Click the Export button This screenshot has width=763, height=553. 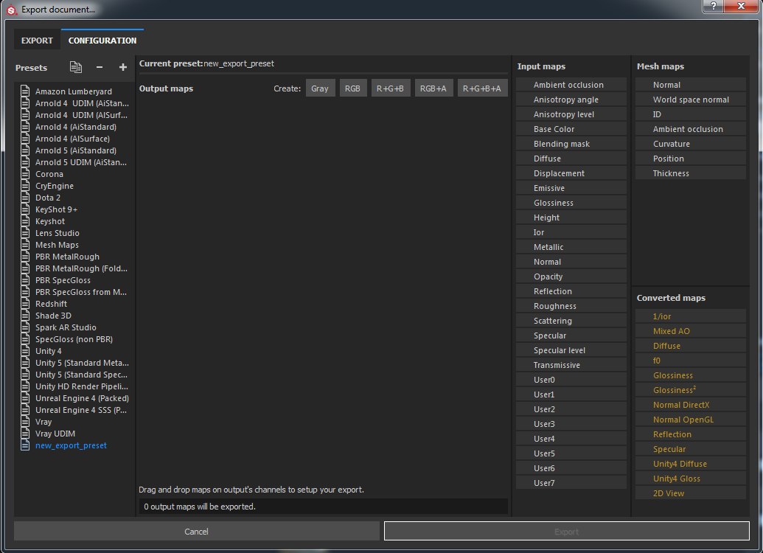click(x=566, y=531)
